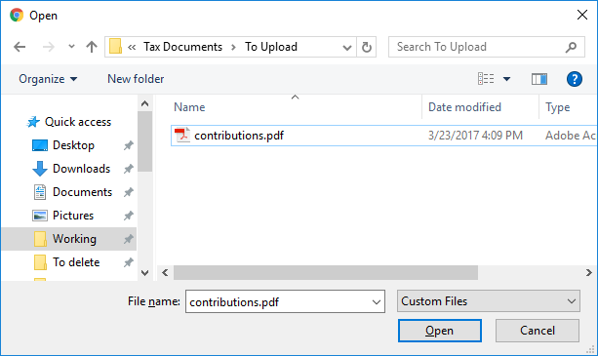Unpin Working folder via its pin icon
This screenshot has height=356, width=598.
pos(129,239)
